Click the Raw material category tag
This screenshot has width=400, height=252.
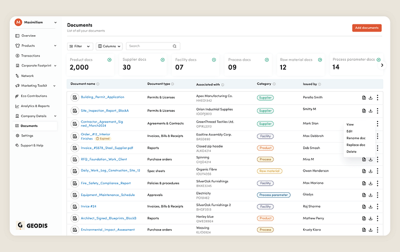point(269,171)
